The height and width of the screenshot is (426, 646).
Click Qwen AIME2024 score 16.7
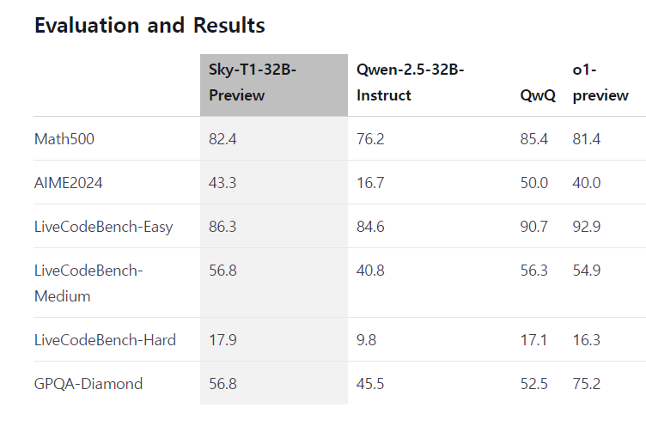pos(369,183)
